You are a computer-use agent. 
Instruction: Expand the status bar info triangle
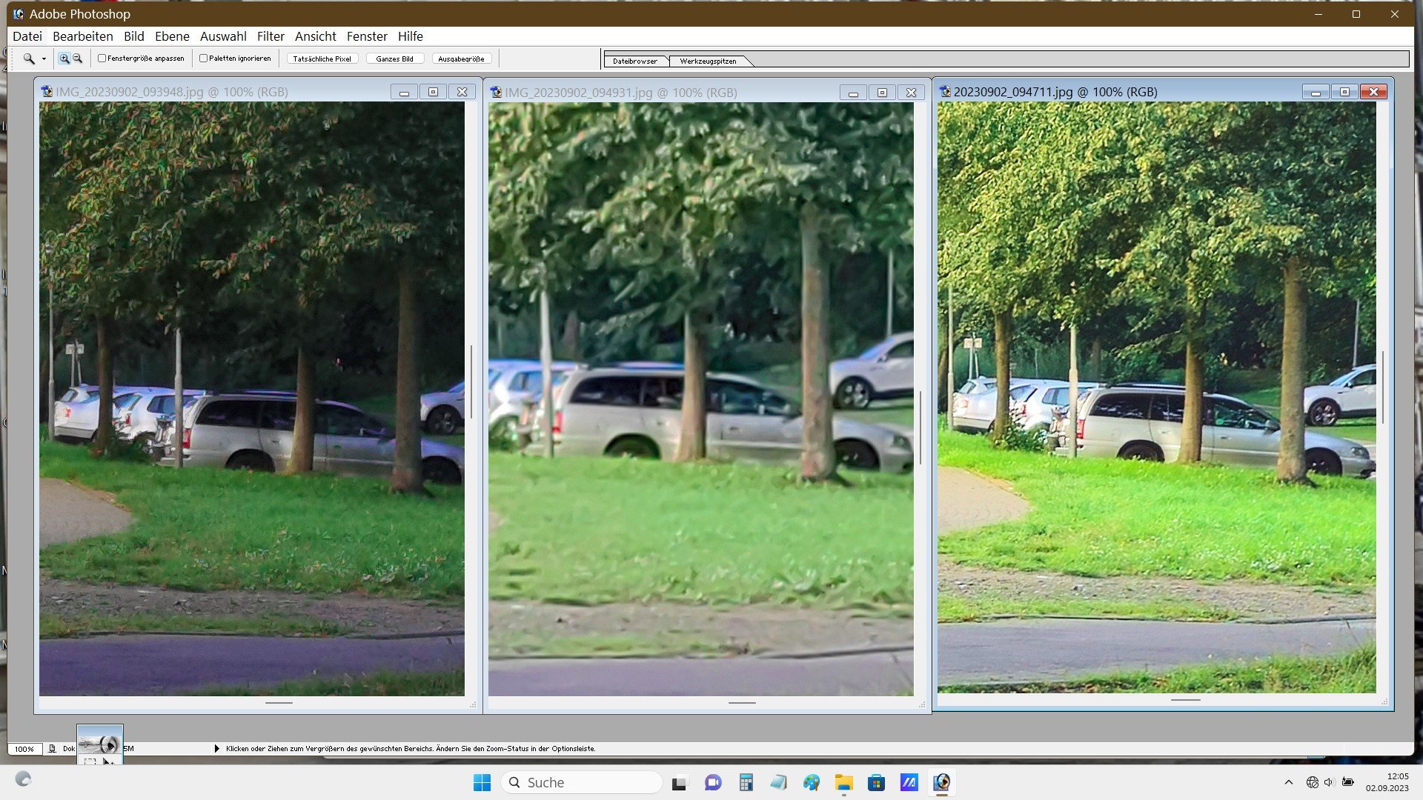216,749
